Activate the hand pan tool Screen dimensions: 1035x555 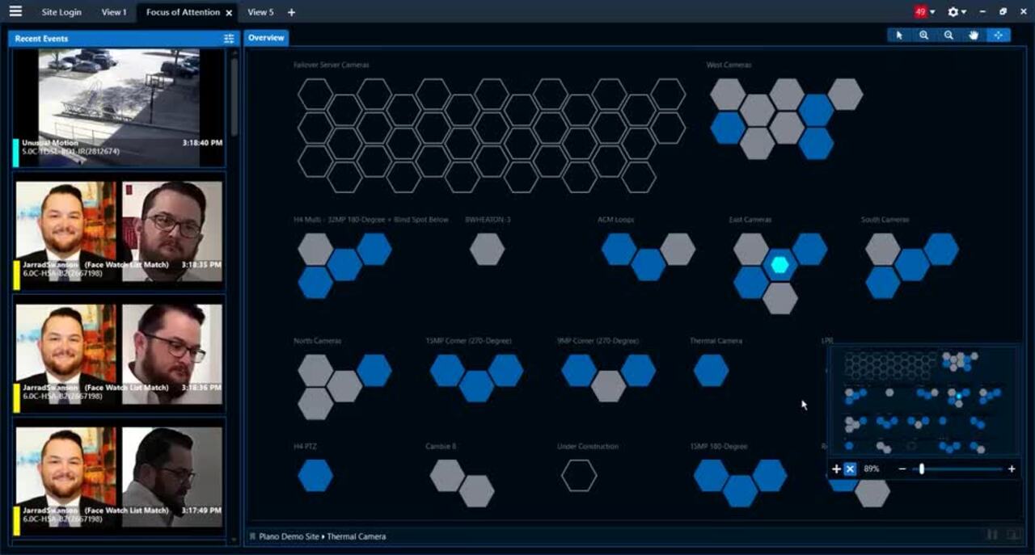974,36
